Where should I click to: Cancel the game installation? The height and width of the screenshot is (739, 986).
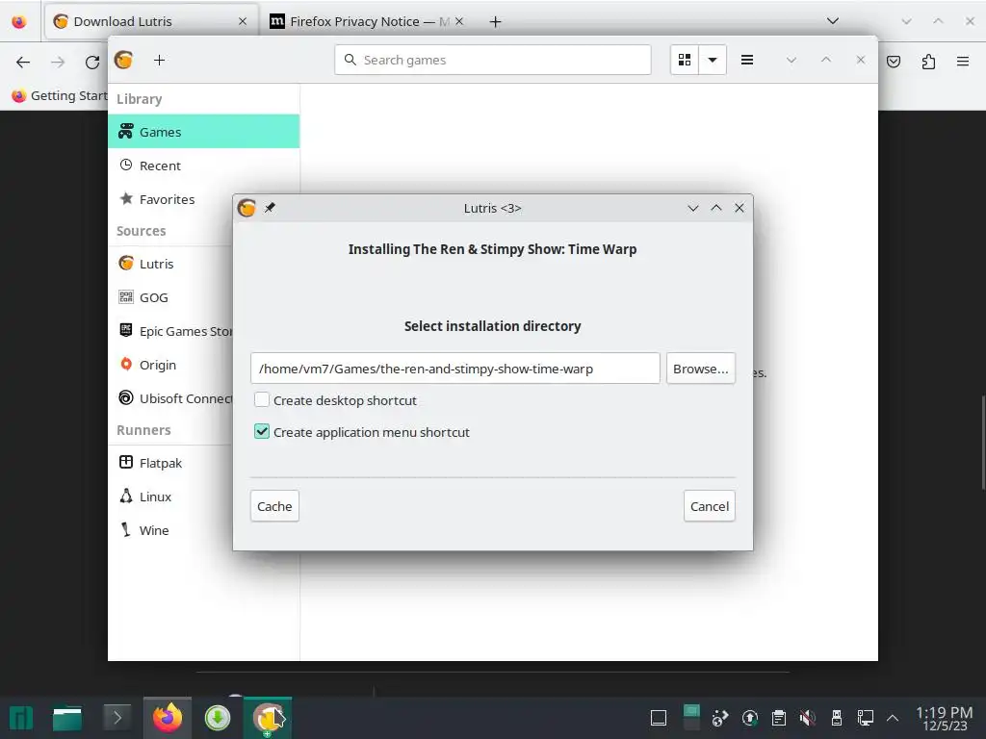710,506
